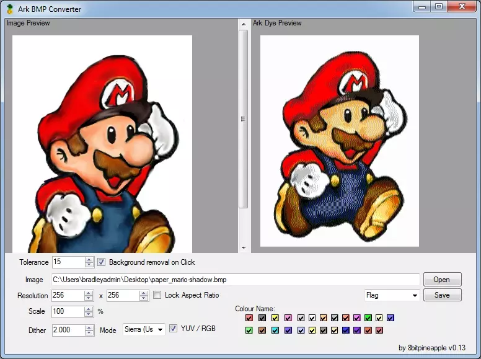Decrease Dither with the down spinner arrow
Screen dimensions: 481x359
click(x=89, y=333)
